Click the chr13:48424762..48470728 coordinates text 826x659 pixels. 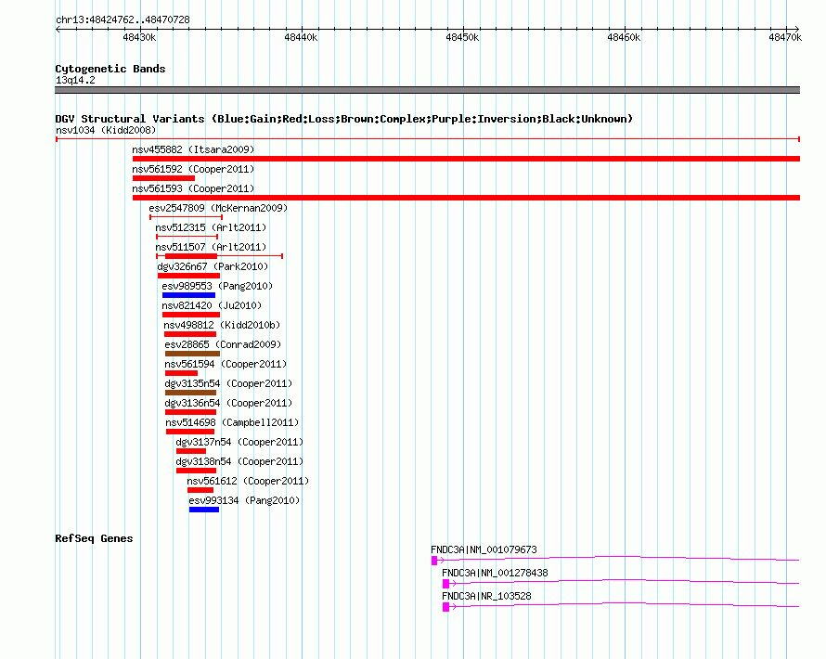[123, 19]
